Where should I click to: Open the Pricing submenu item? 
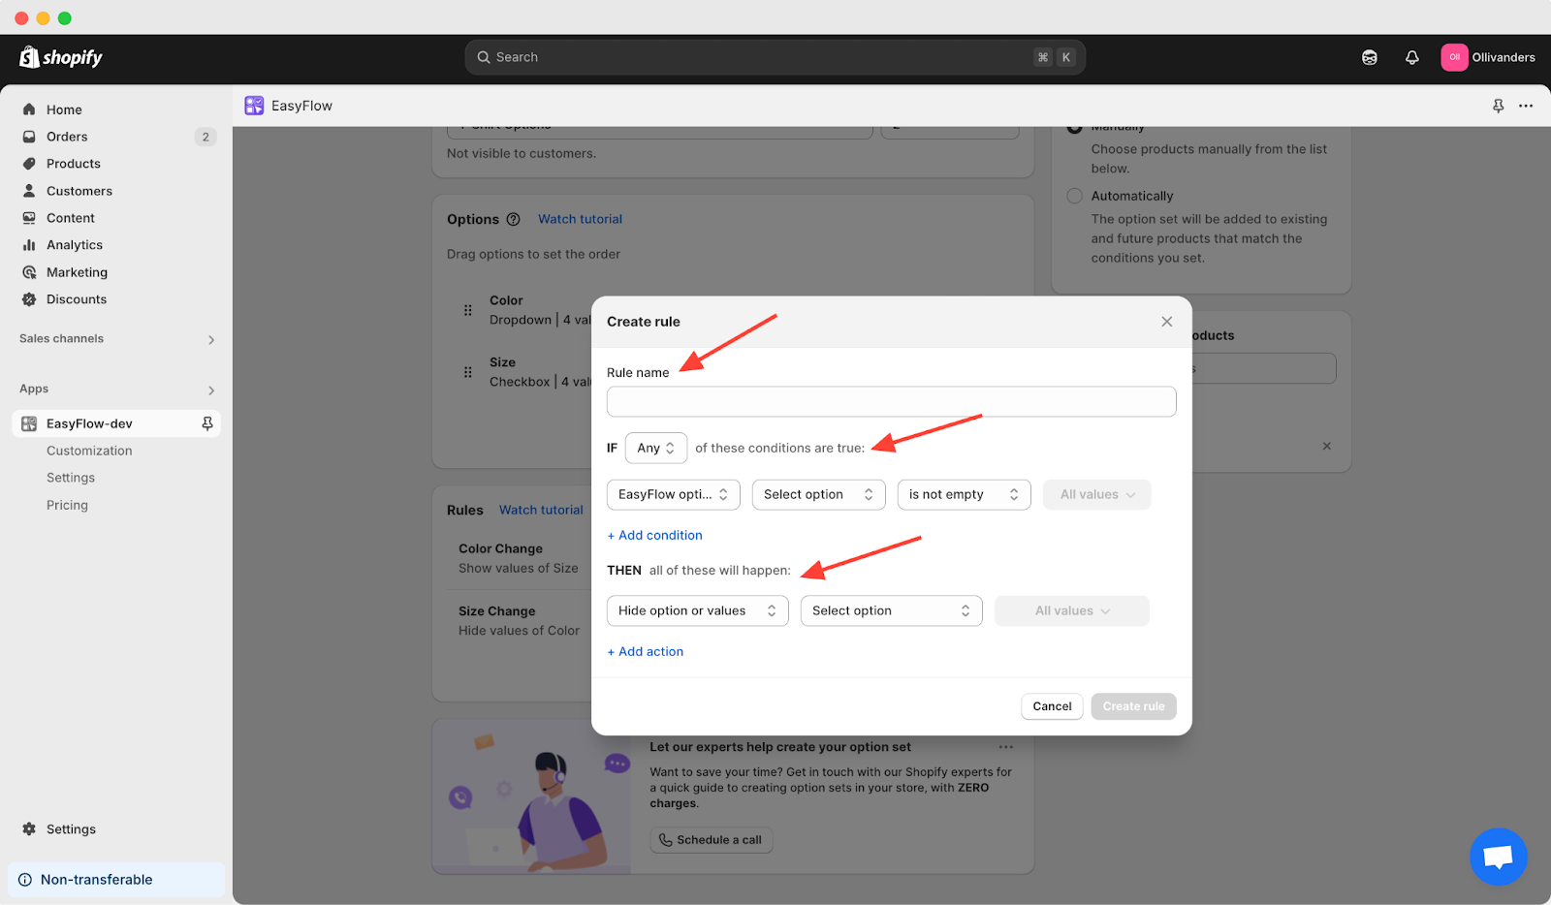[x=67, y=505]
